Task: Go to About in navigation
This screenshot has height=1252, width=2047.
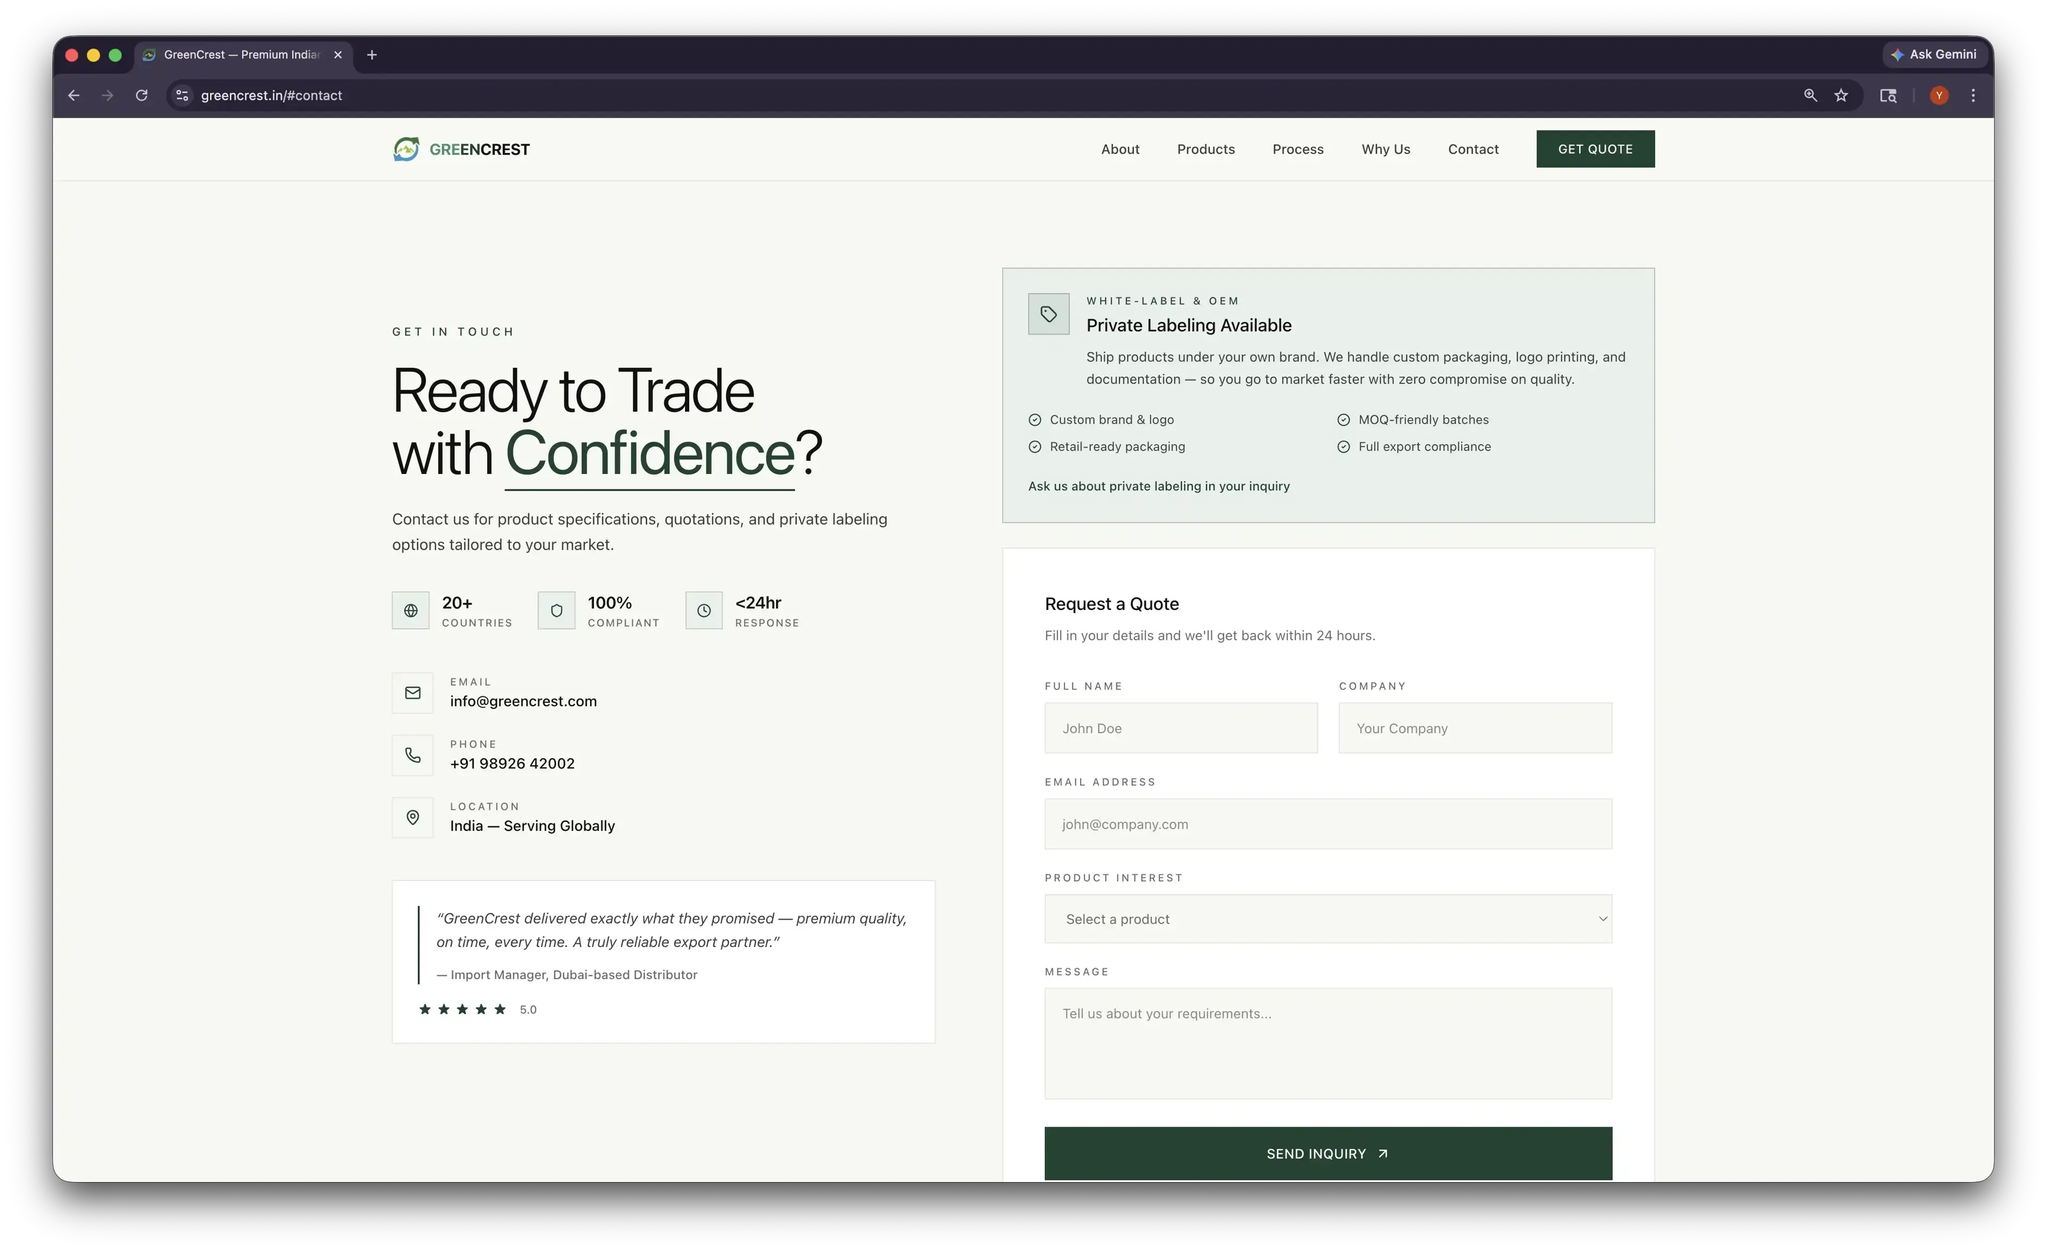Action: pos(1120,149)
